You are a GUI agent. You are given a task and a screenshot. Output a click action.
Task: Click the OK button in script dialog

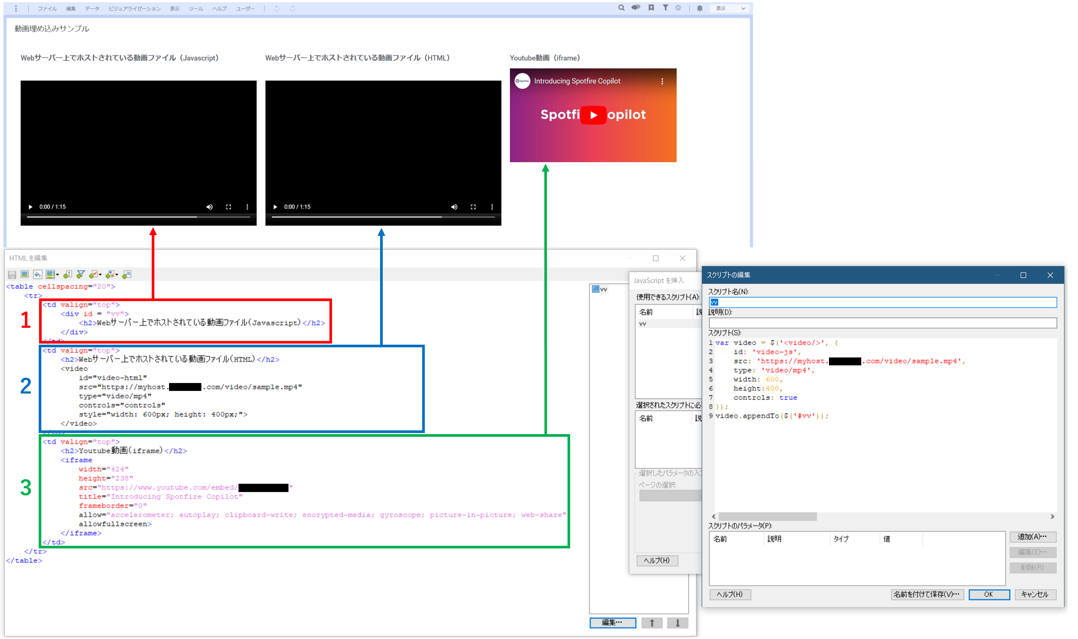pos(989,595)
